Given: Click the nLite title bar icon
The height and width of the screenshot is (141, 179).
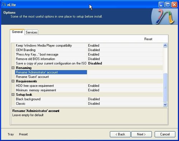Looking at the screenshot, I should tap(4, 5).
